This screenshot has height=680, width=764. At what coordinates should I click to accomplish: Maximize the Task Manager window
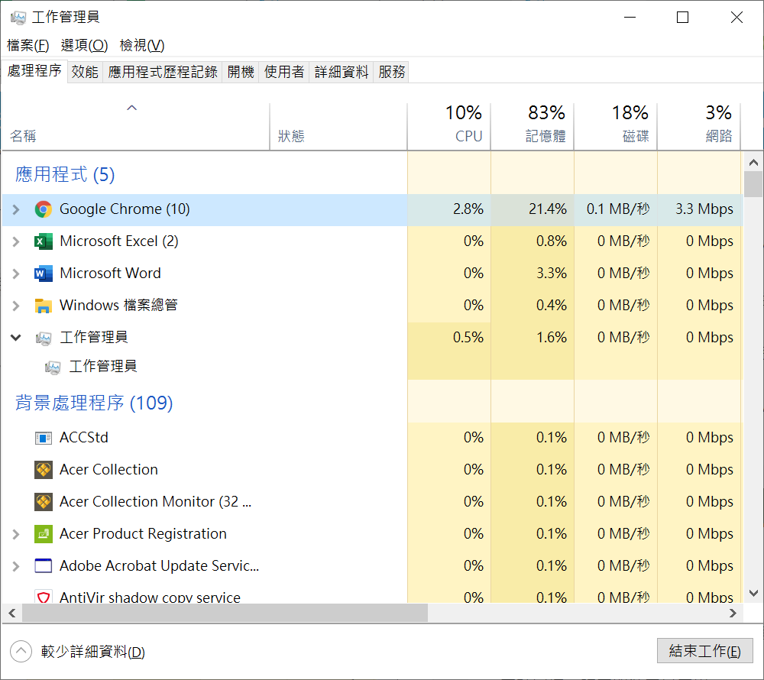pos(682,18)
